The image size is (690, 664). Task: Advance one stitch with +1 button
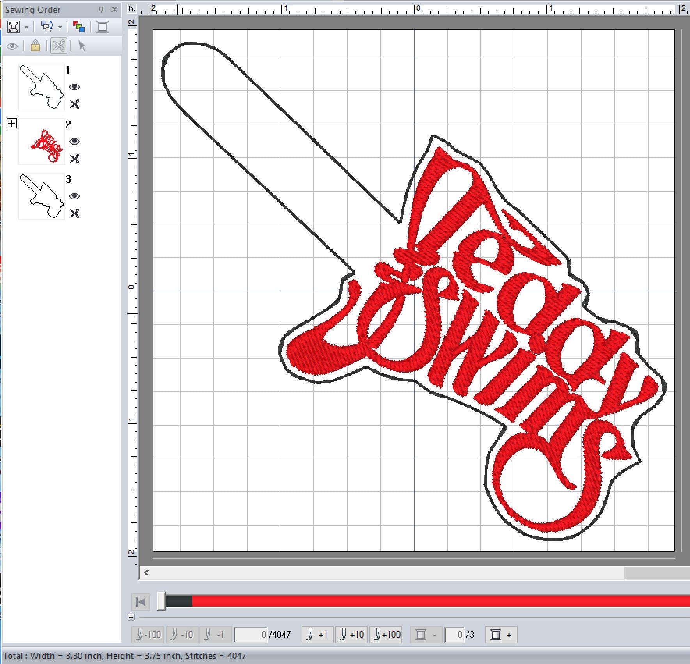(x=318, y=635)
